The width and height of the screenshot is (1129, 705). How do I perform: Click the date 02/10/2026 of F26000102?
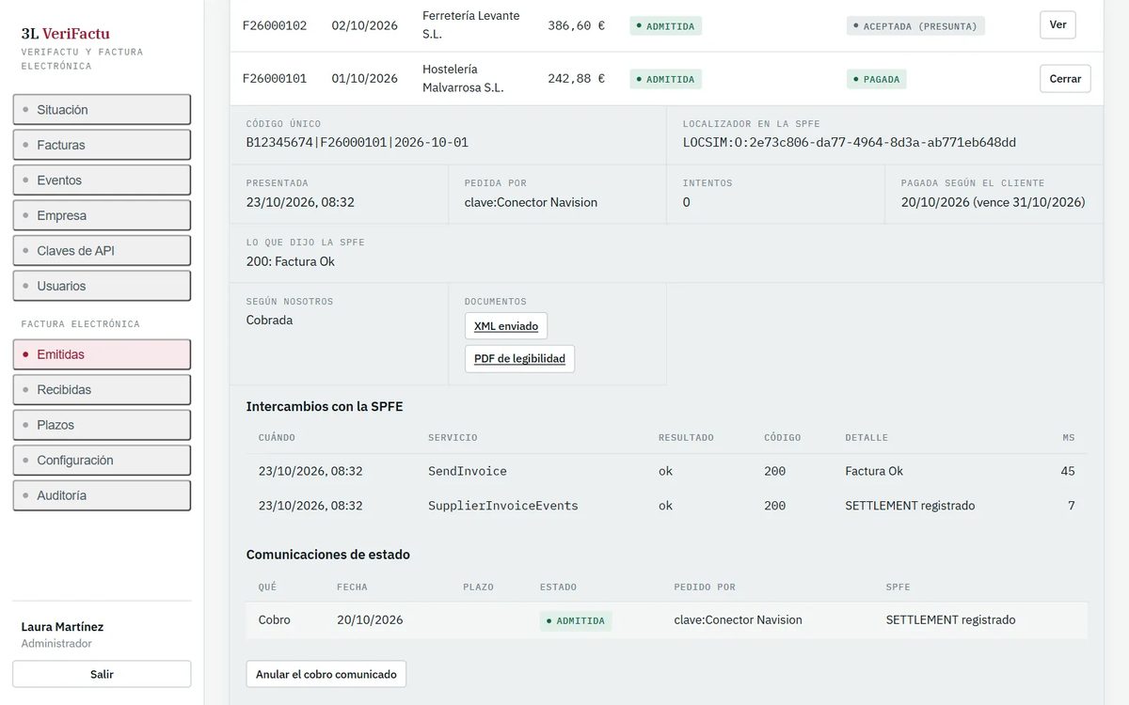[365, 25]
